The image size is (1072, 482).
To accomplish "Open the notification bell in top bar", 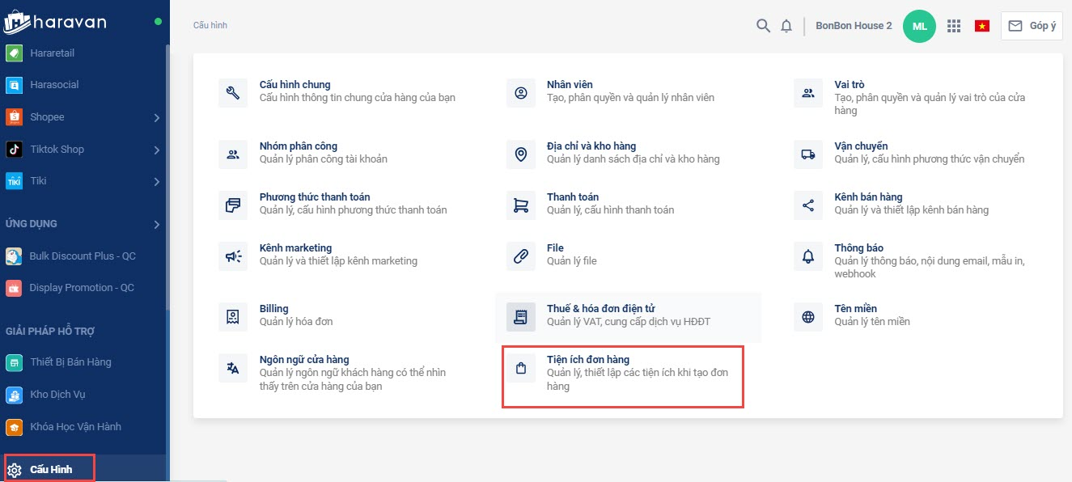I will pyautogui.click(x=786, y=26).
